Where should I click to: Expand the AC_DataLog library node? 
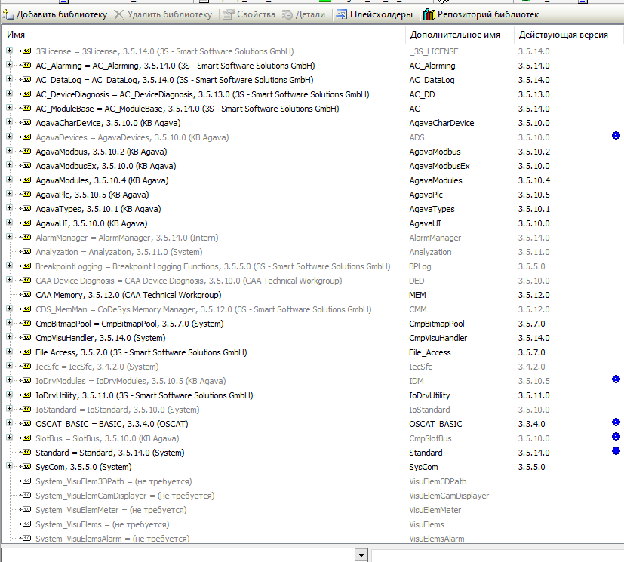pos(9,79)
